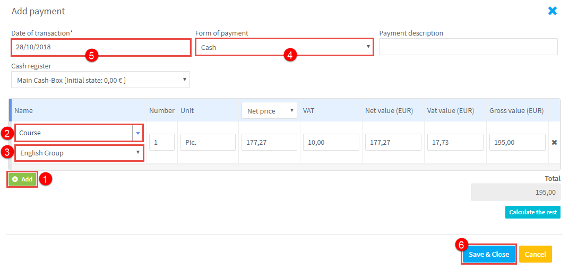Click the Net value (EUR) field
This screenshot has width=569, height=270.
point(393,142)
